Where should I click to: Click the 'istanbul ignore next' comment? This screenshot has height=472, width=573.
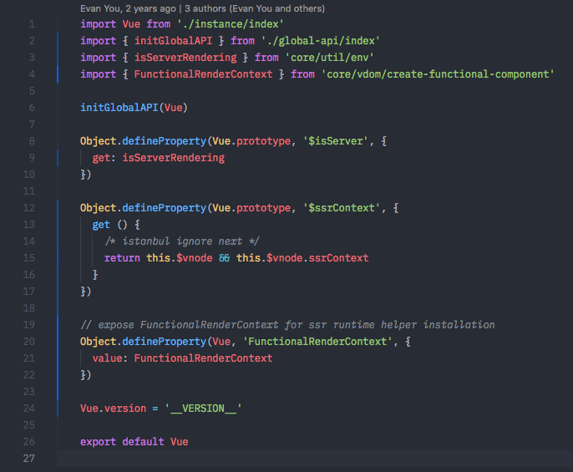tap(182, 241)
